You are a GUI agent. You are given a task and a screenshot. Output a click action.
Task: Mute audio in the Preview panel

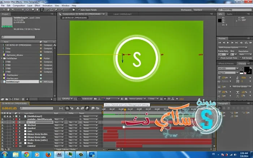[241, 43]
